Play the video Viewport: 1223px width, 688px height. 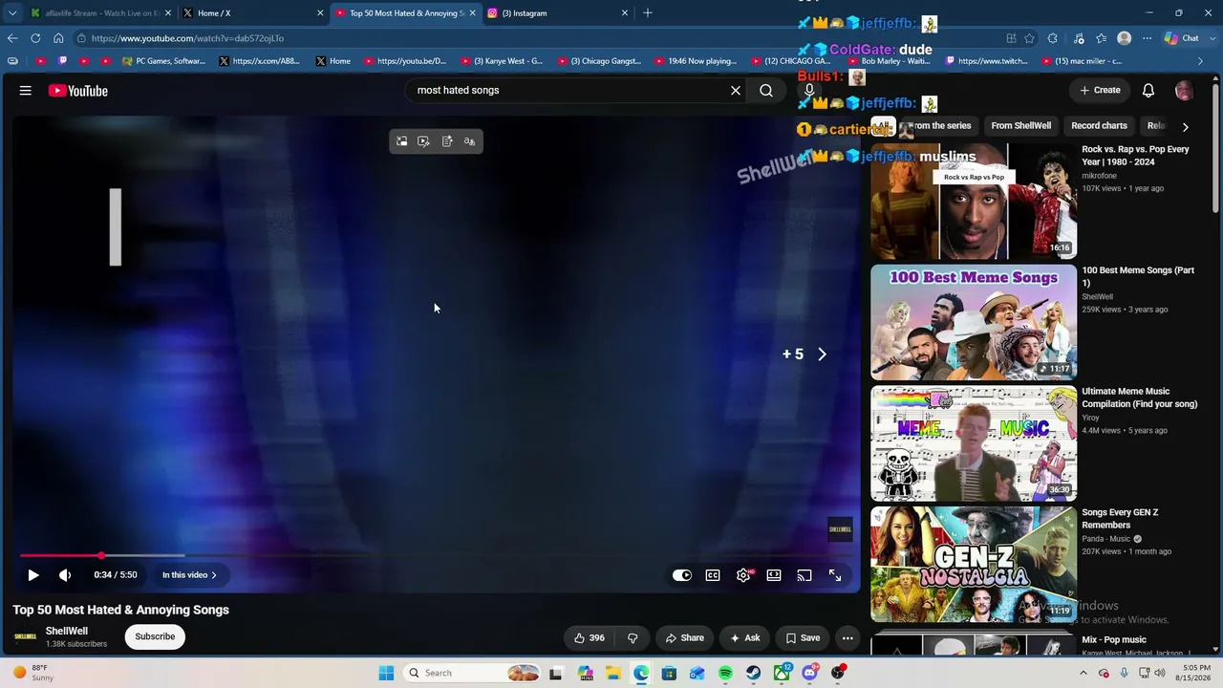pyautogui.click(x=33, y=575)
